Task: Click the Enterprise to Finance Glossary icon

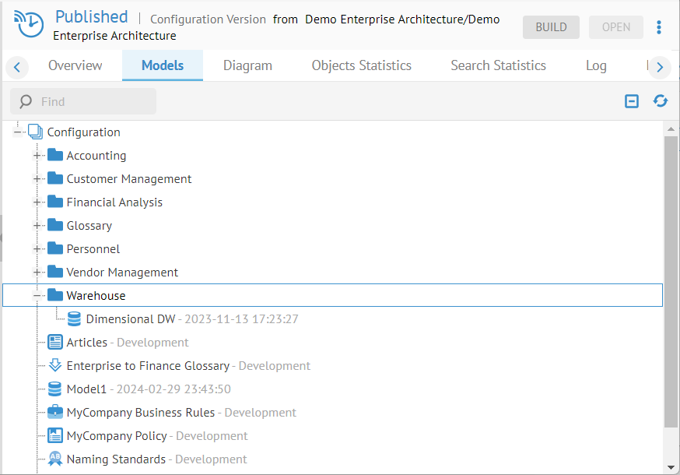Action: [x=54, y=366]
